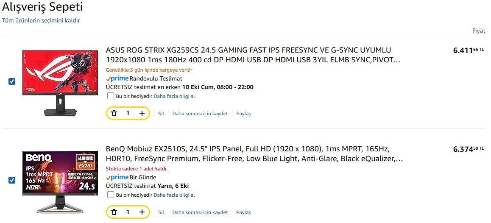This screenshot has height=223, width=491.
Task: Share the ASUS monitor via Paylaş
Action: (x=243, y=114)
